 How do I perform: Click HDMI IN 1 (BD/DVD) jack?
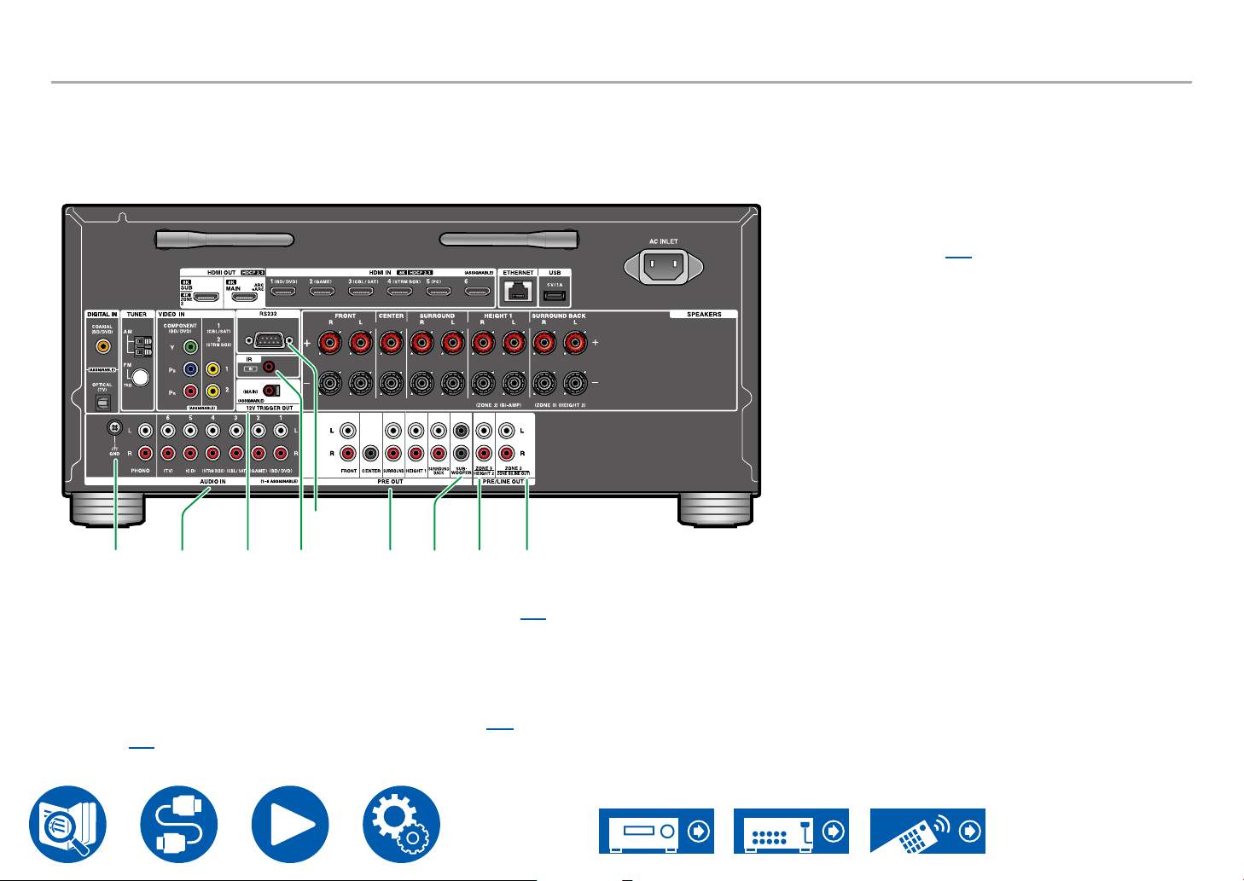point(283,293)
